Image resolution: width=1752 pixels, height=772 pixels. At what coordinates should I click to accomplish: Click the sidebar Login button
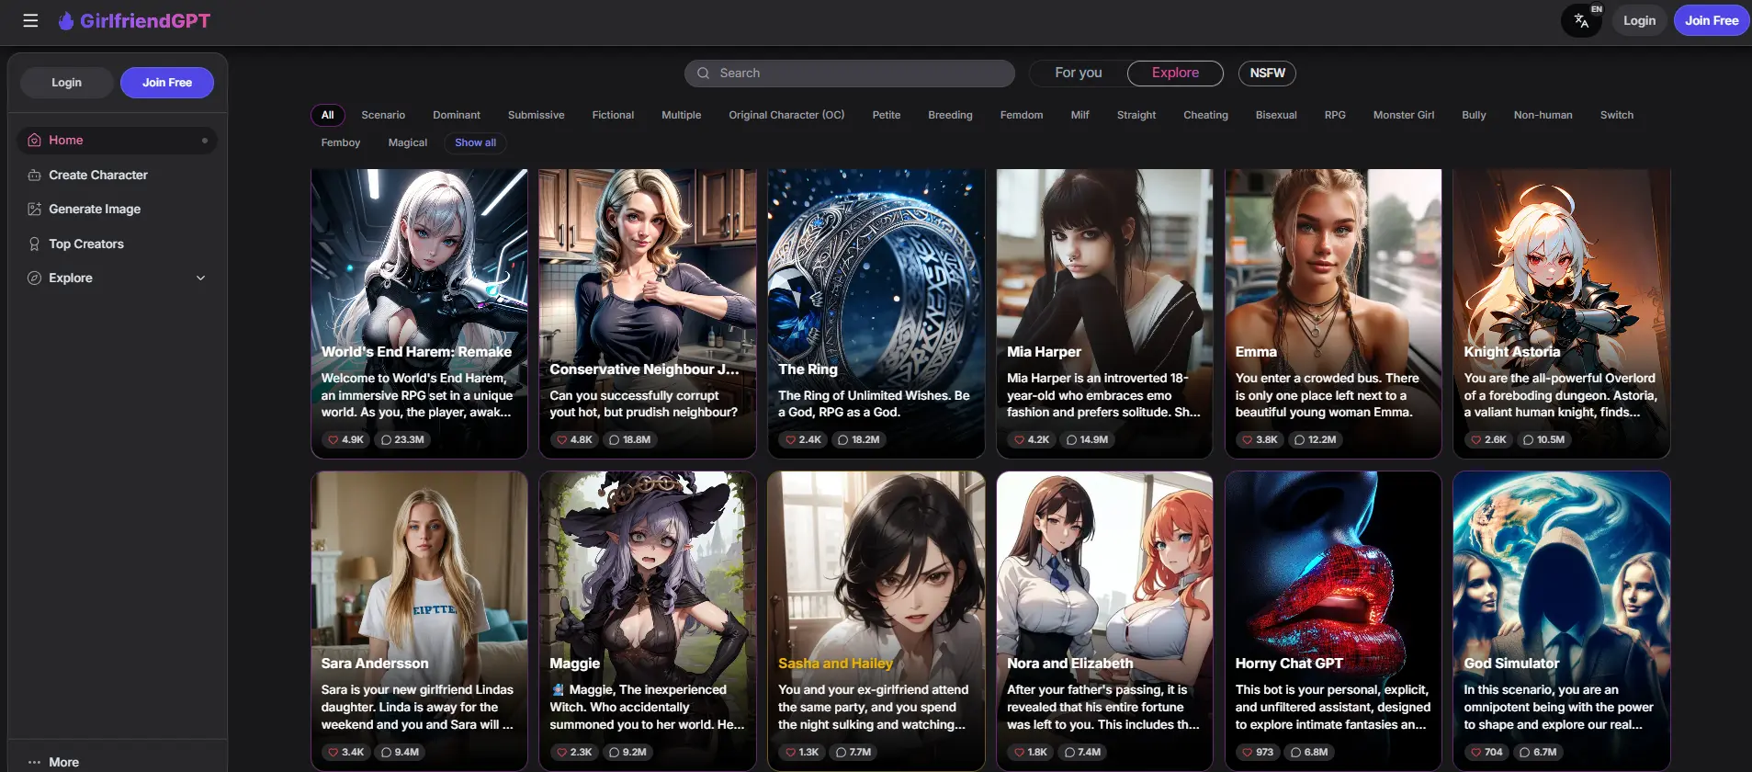click(x=66, y=83)
